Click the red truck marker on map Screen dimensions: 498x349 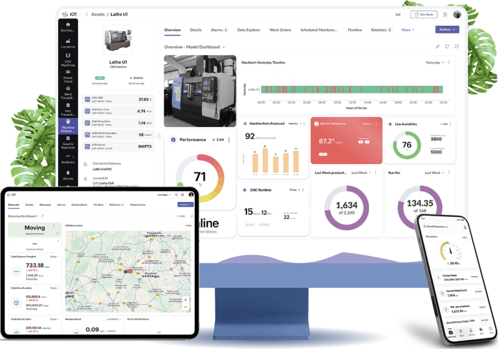tap(128, 271)
